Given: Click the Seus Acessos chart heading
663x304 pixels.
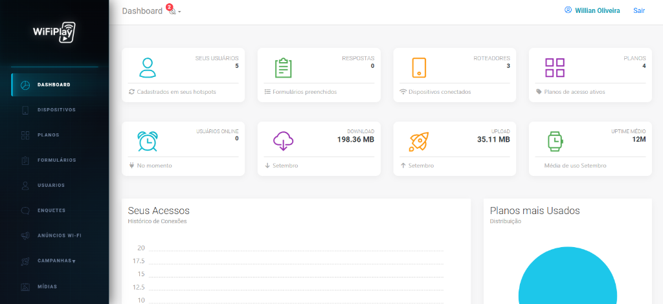Looking at the screenshot, I should coord(159,211).
